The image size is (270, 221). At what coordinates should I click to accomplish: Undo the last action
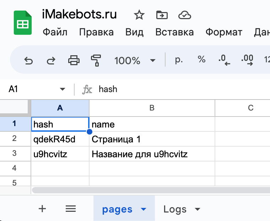click(x=28, y=61)
